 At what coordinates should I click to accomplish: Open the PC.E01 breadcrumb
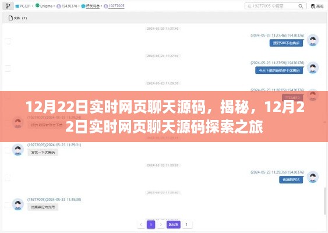point(25,6)
